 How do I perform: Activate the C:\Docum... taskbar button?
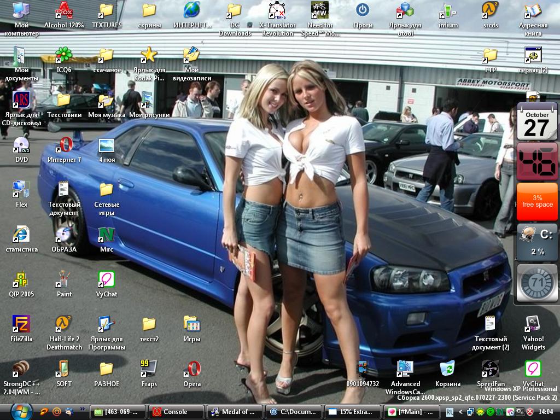[294, 412]
